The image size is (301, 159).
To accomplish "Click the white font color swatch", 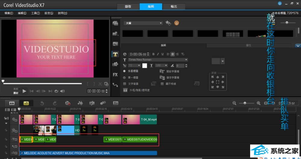I will 144,66.
